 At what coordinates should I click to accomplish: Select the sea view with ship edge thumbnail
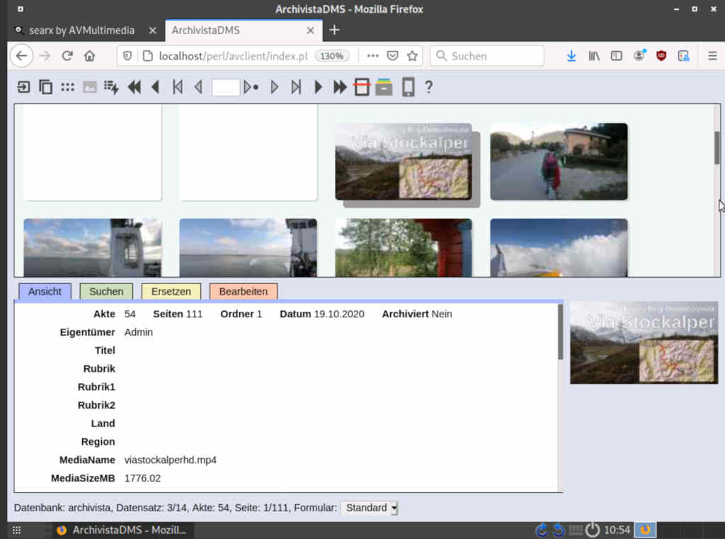click(249, 248)
